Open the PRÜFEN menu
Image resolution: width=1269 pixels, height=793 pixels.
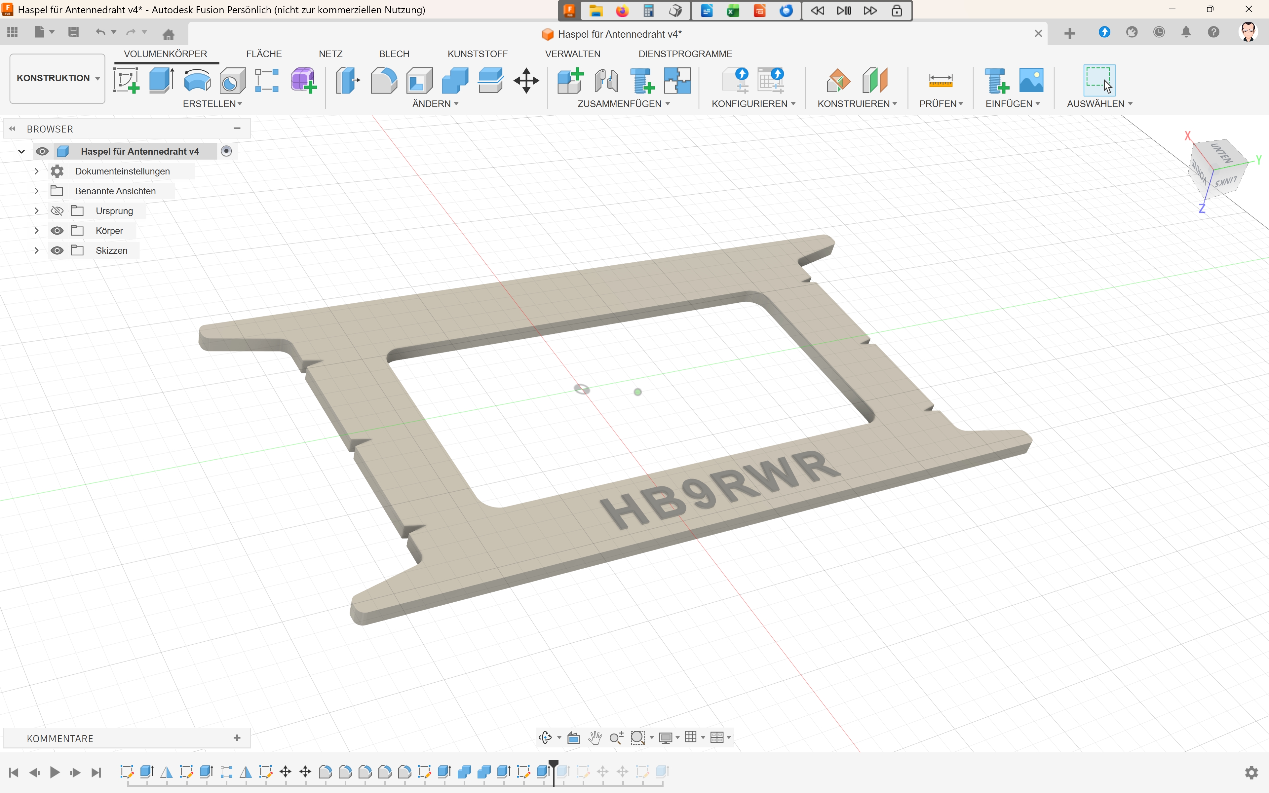[x=941, y=104]
